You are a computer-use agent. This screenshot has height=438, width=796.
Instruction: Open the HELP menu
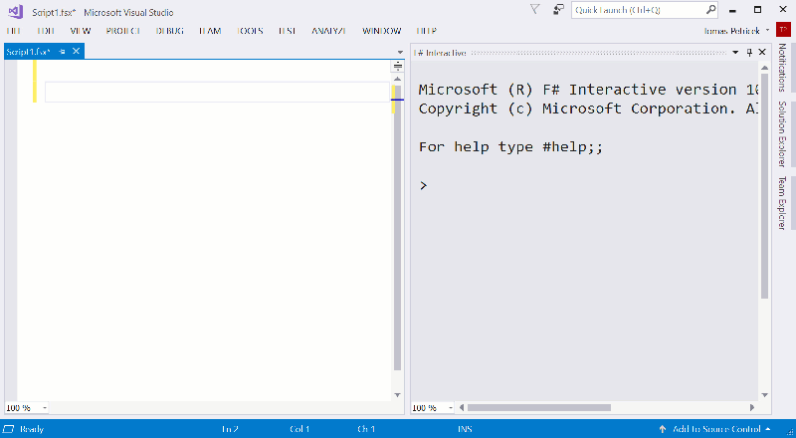pyautogui.click(x=427, y=31)
